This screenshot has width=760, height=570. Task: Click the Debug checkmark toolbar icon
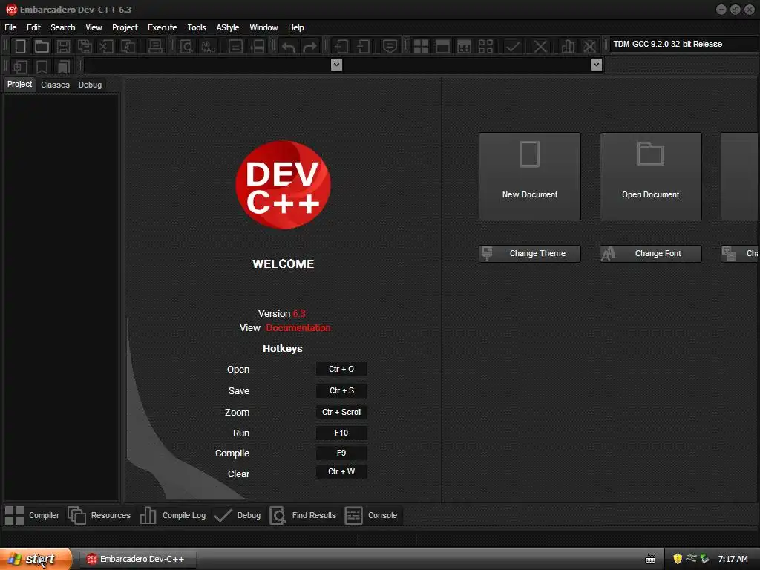coord(513,47)
